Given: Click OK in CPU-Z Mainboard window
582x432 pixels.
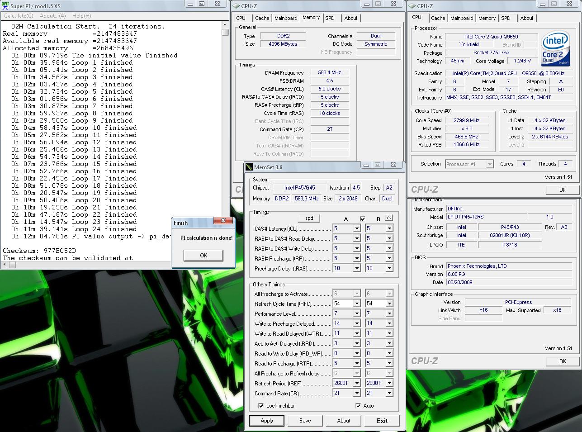Looking at the screenshot, I should coord(563,361).
